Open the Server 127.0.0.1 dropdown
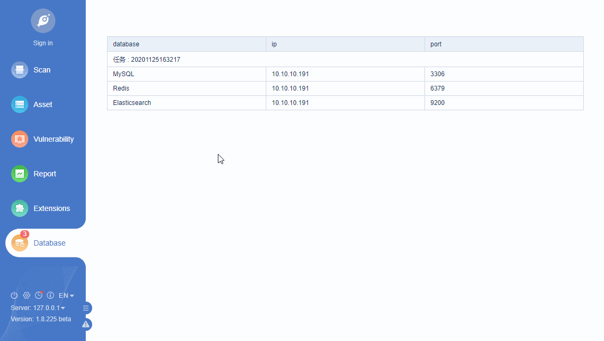The image size is (604, 341). pyautogui.click(x=38, y=308)
